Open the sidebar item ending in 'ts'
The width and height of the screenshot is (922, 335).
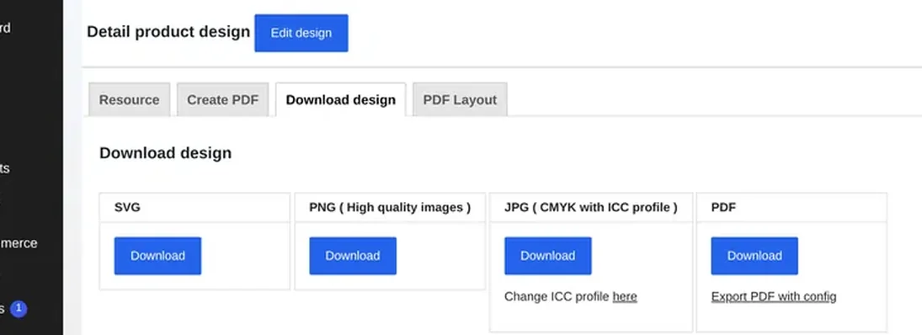[x=5, y=168]
